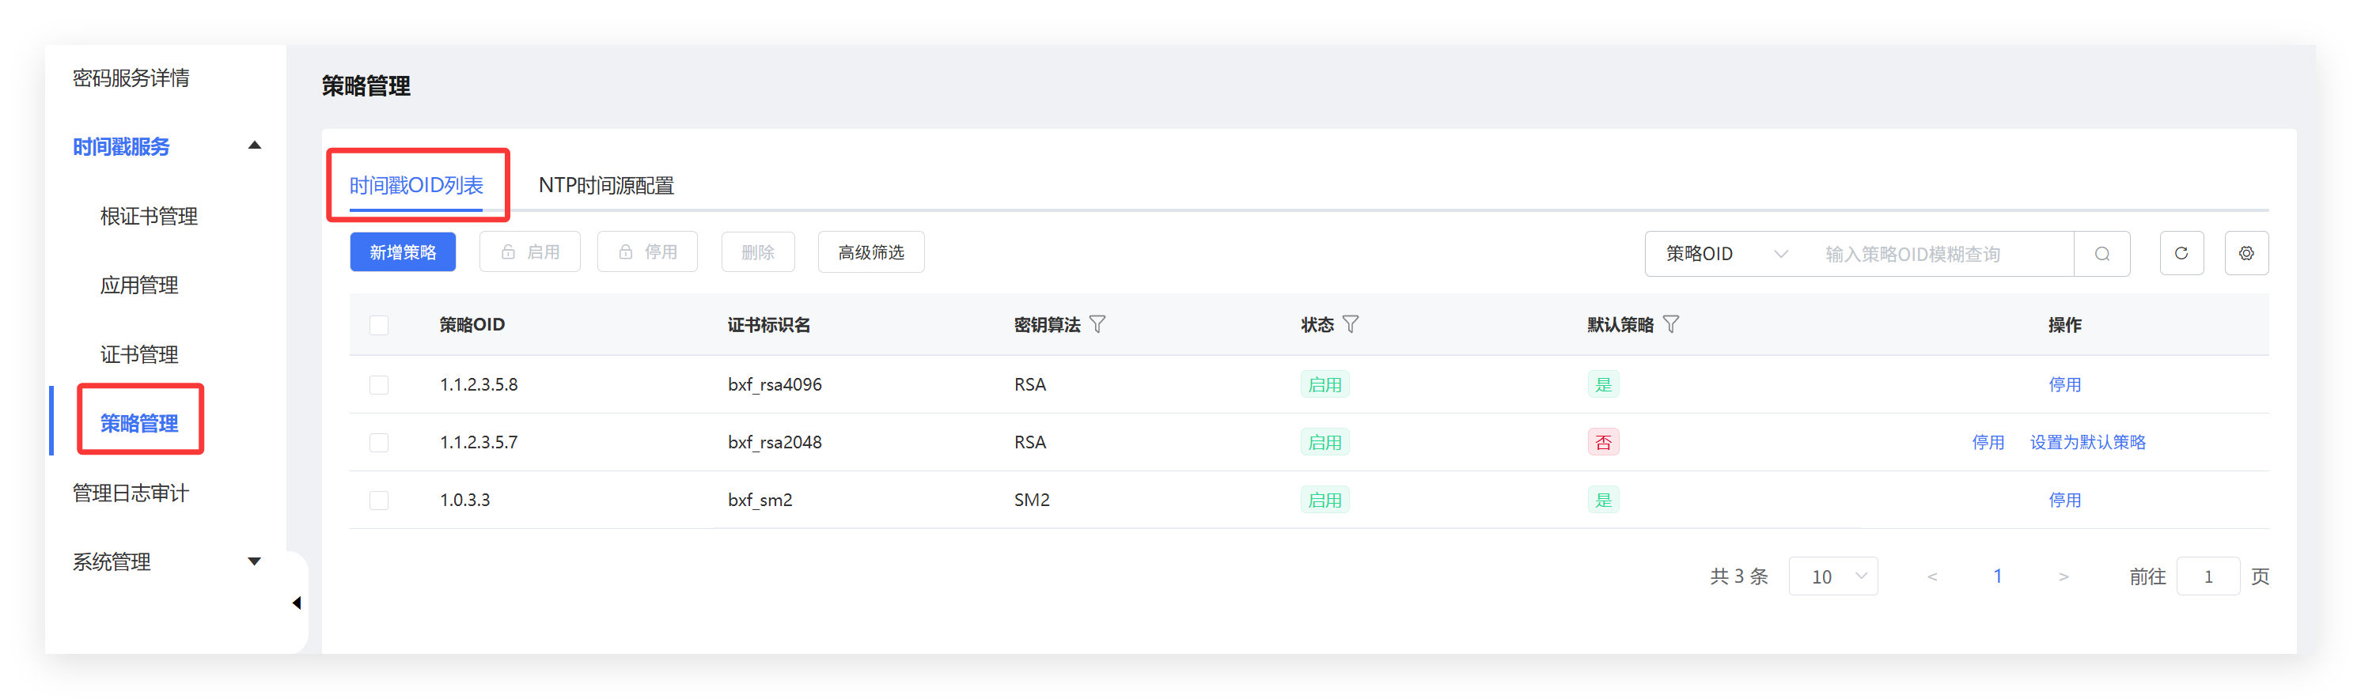Click 停用 link for the bxf_sm2 row
The width and height of the screenshot is (2361, 699).
[2064, 501]
